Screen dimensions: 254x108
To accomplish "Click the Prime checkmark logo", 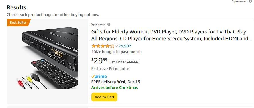I will 99,77.
